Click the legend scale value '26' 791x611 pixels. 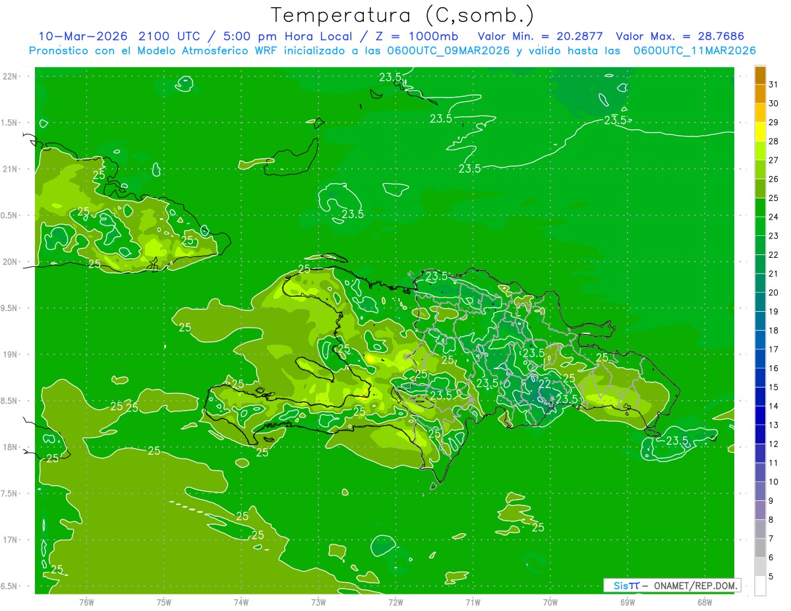pos(774,179)
